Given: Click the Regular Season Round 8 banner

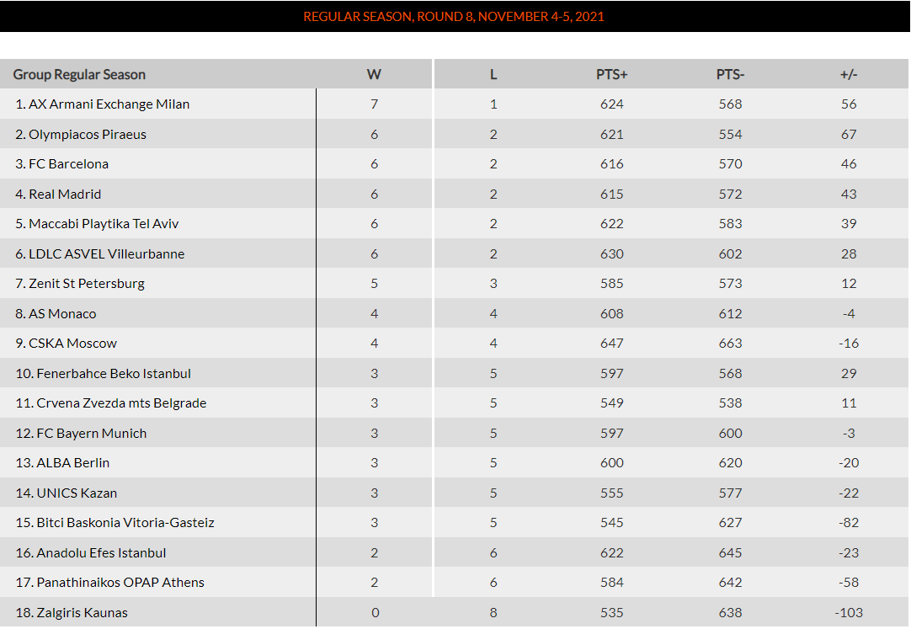Looking at the screenshot, I should [454, 17].
